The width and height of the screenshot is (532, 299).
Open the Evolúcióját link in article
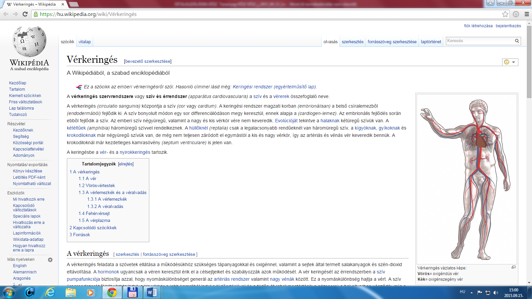(286, 121)
